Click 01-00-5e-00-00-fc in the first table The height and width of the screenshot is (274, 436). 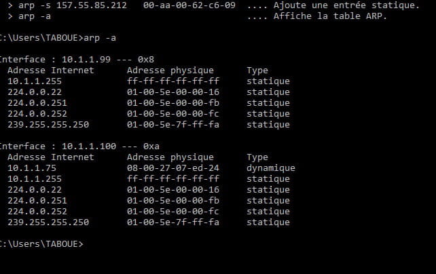[173, 114]
